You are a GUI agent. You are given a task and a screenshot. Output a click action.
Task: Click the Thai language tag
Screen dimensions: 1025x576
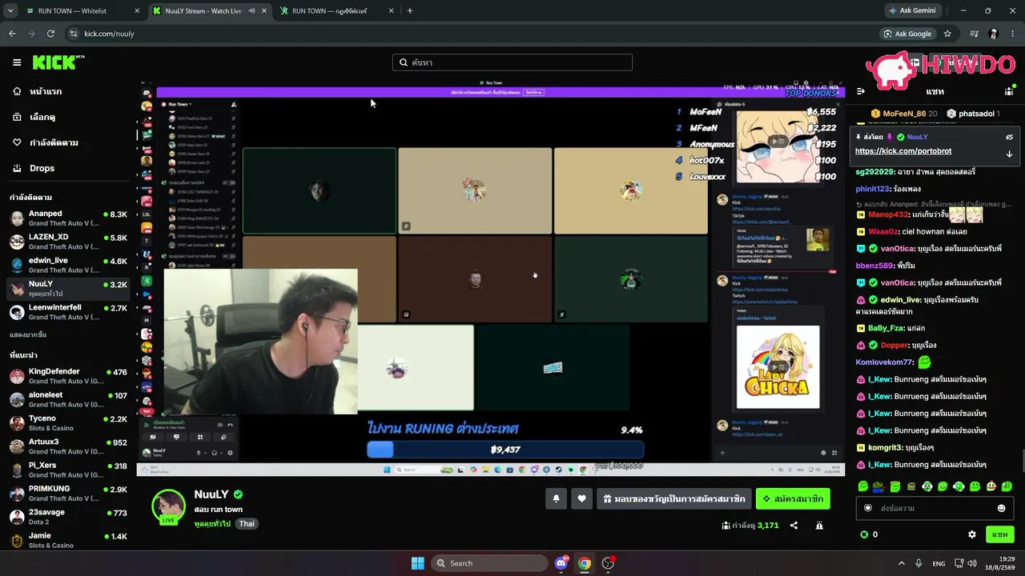[x=247, y=524]
